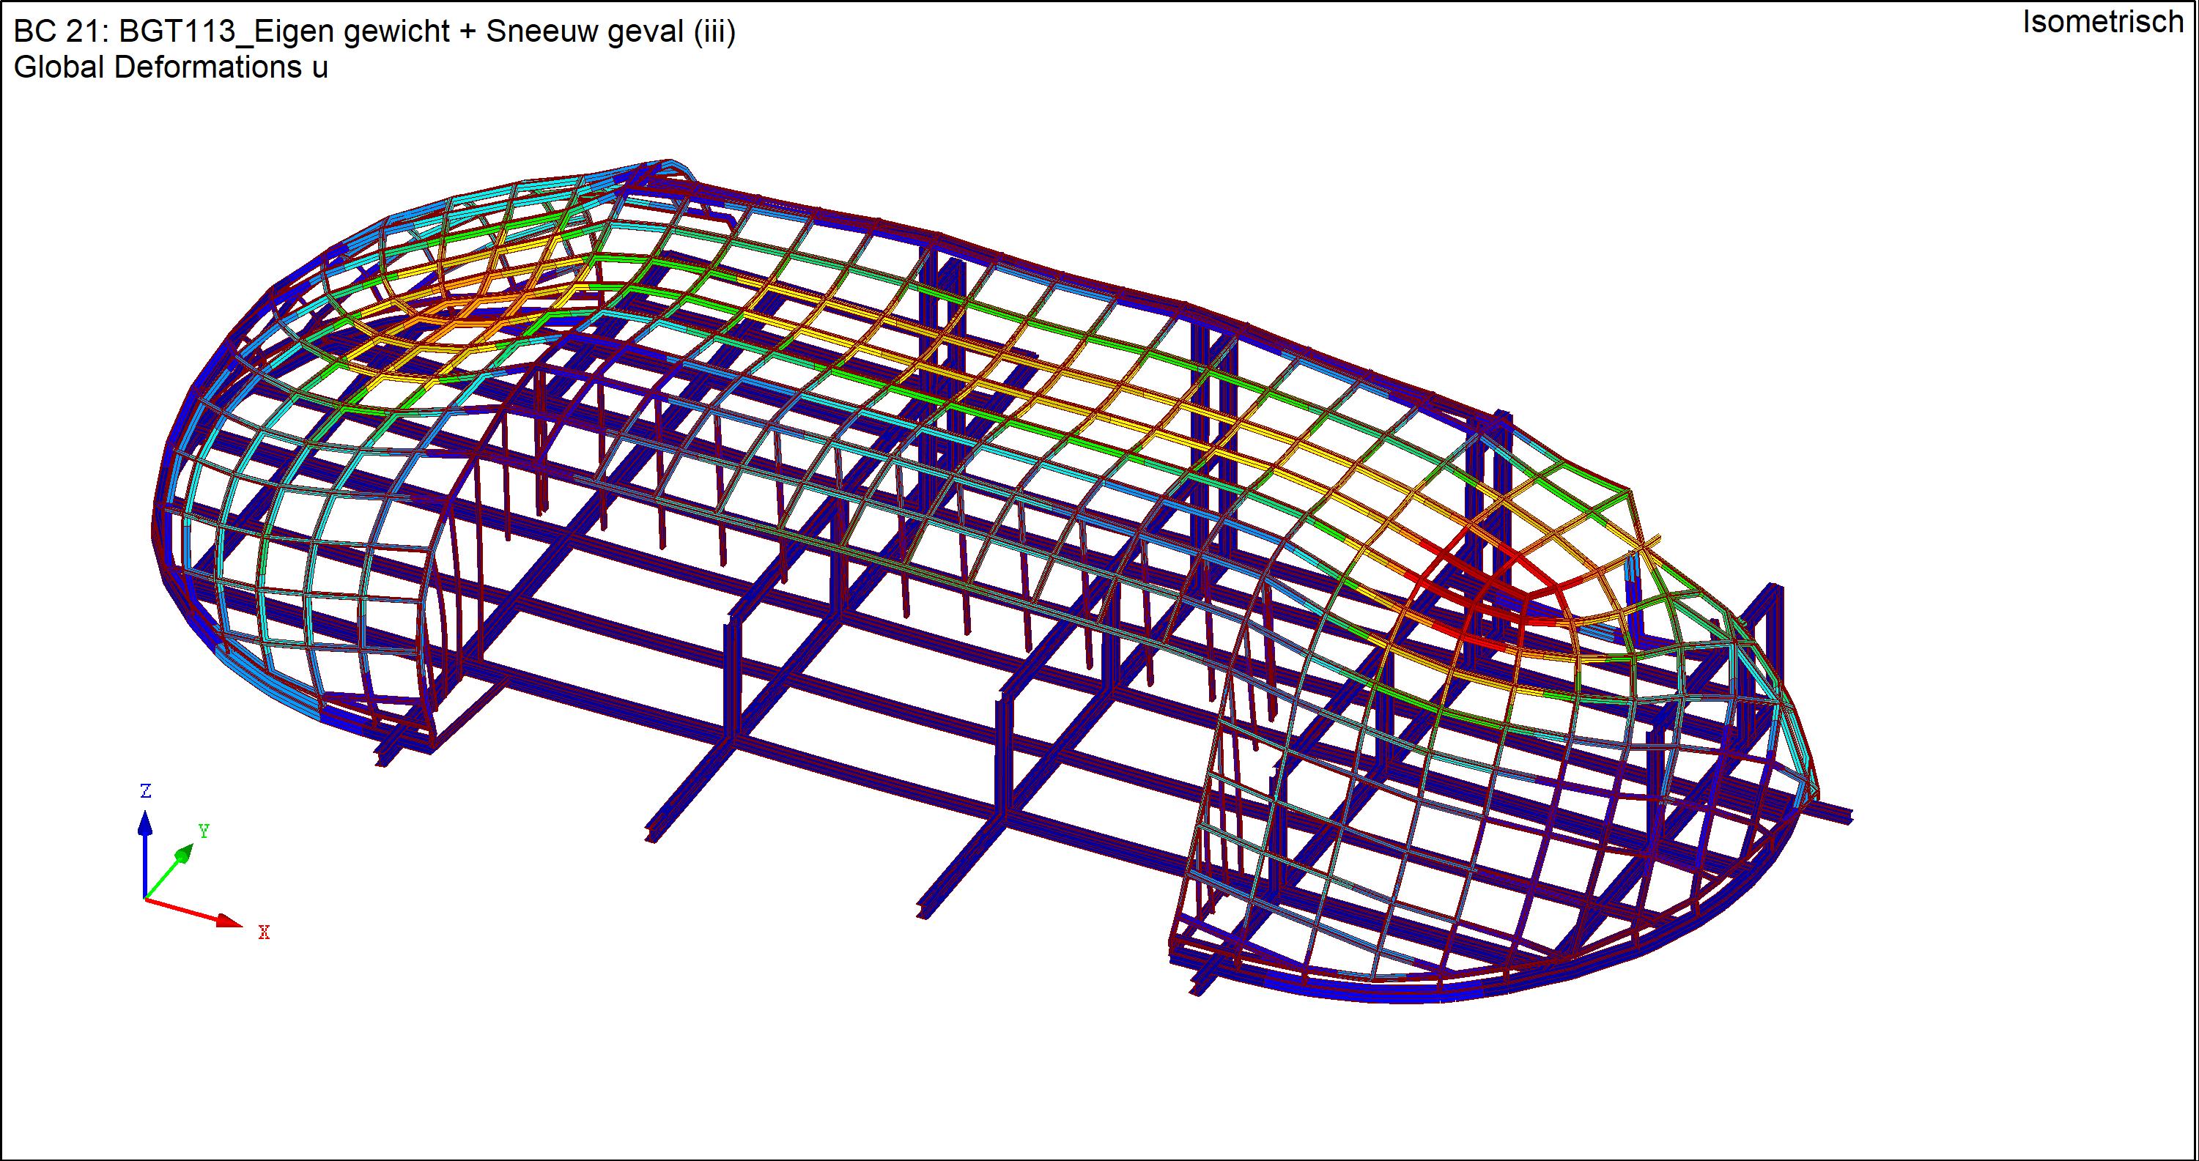Click the green Y axis arrow

(182, 854)
